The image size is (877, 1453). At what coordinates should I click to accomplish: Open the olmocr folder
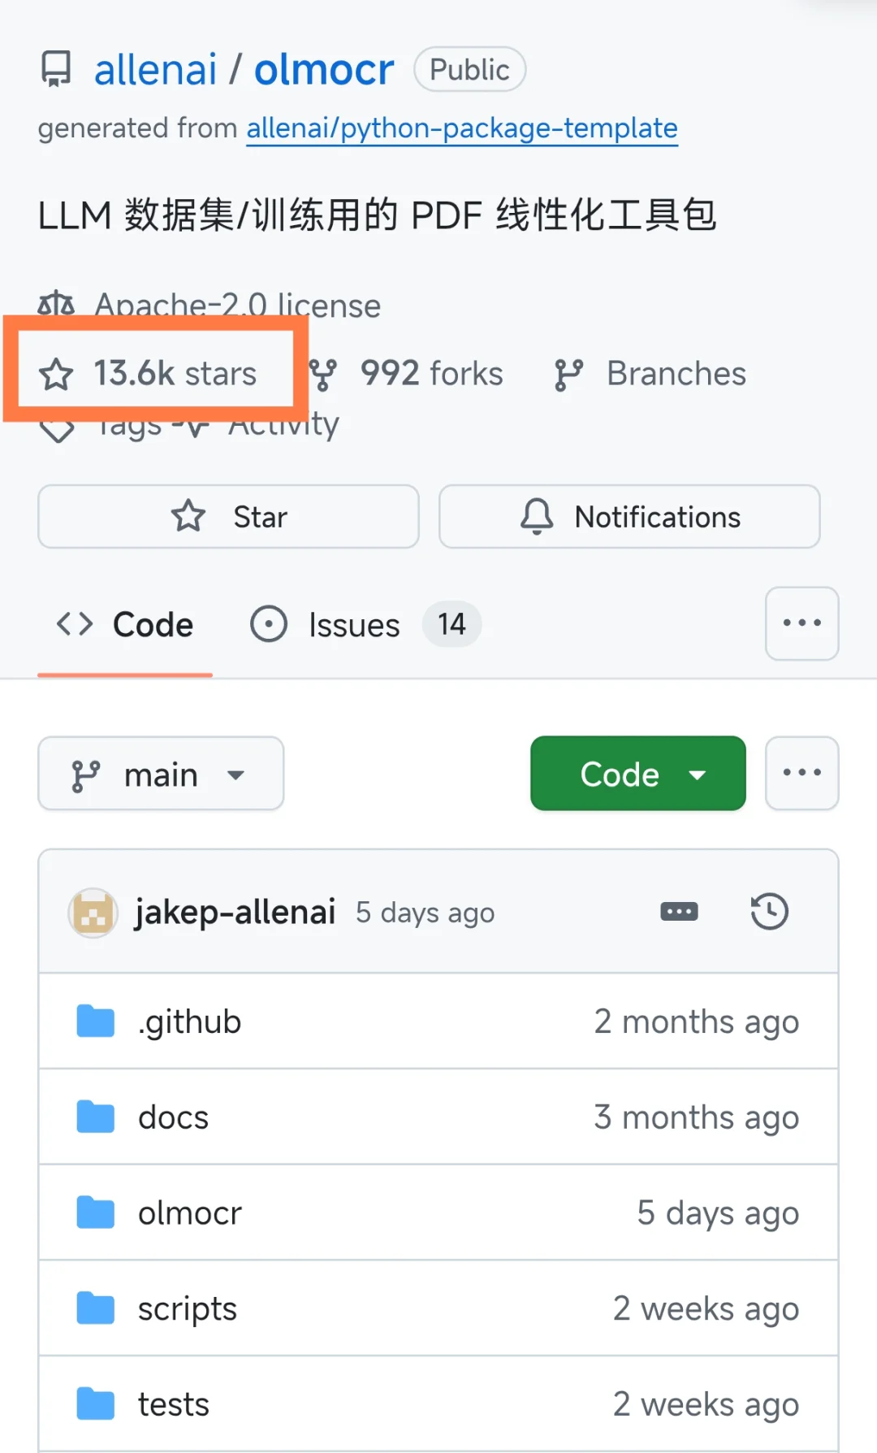click(189, 1213)
